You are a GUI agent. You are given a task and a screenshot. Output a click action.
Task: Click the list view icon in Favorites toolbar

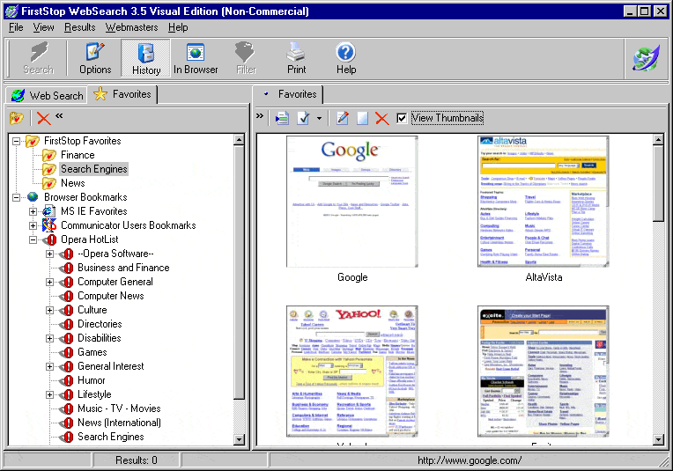pos(282,118)
